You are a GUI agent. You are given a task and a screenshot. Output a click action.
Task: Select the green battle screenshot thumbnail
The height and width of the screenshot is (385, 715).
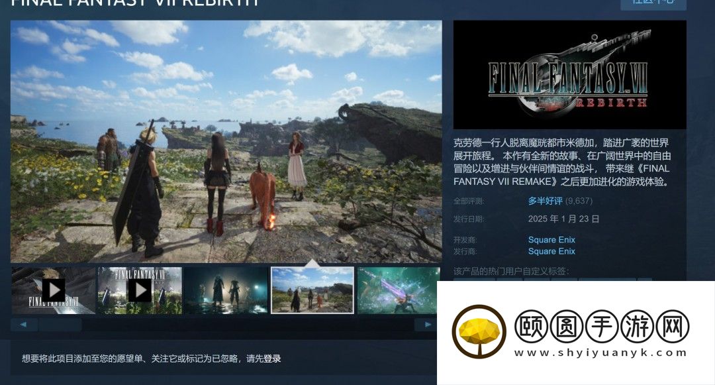point(398,291)
